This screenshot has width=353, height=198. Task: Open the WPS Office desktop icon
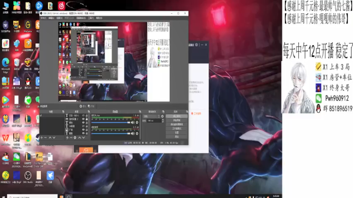[x=6, y=139]
